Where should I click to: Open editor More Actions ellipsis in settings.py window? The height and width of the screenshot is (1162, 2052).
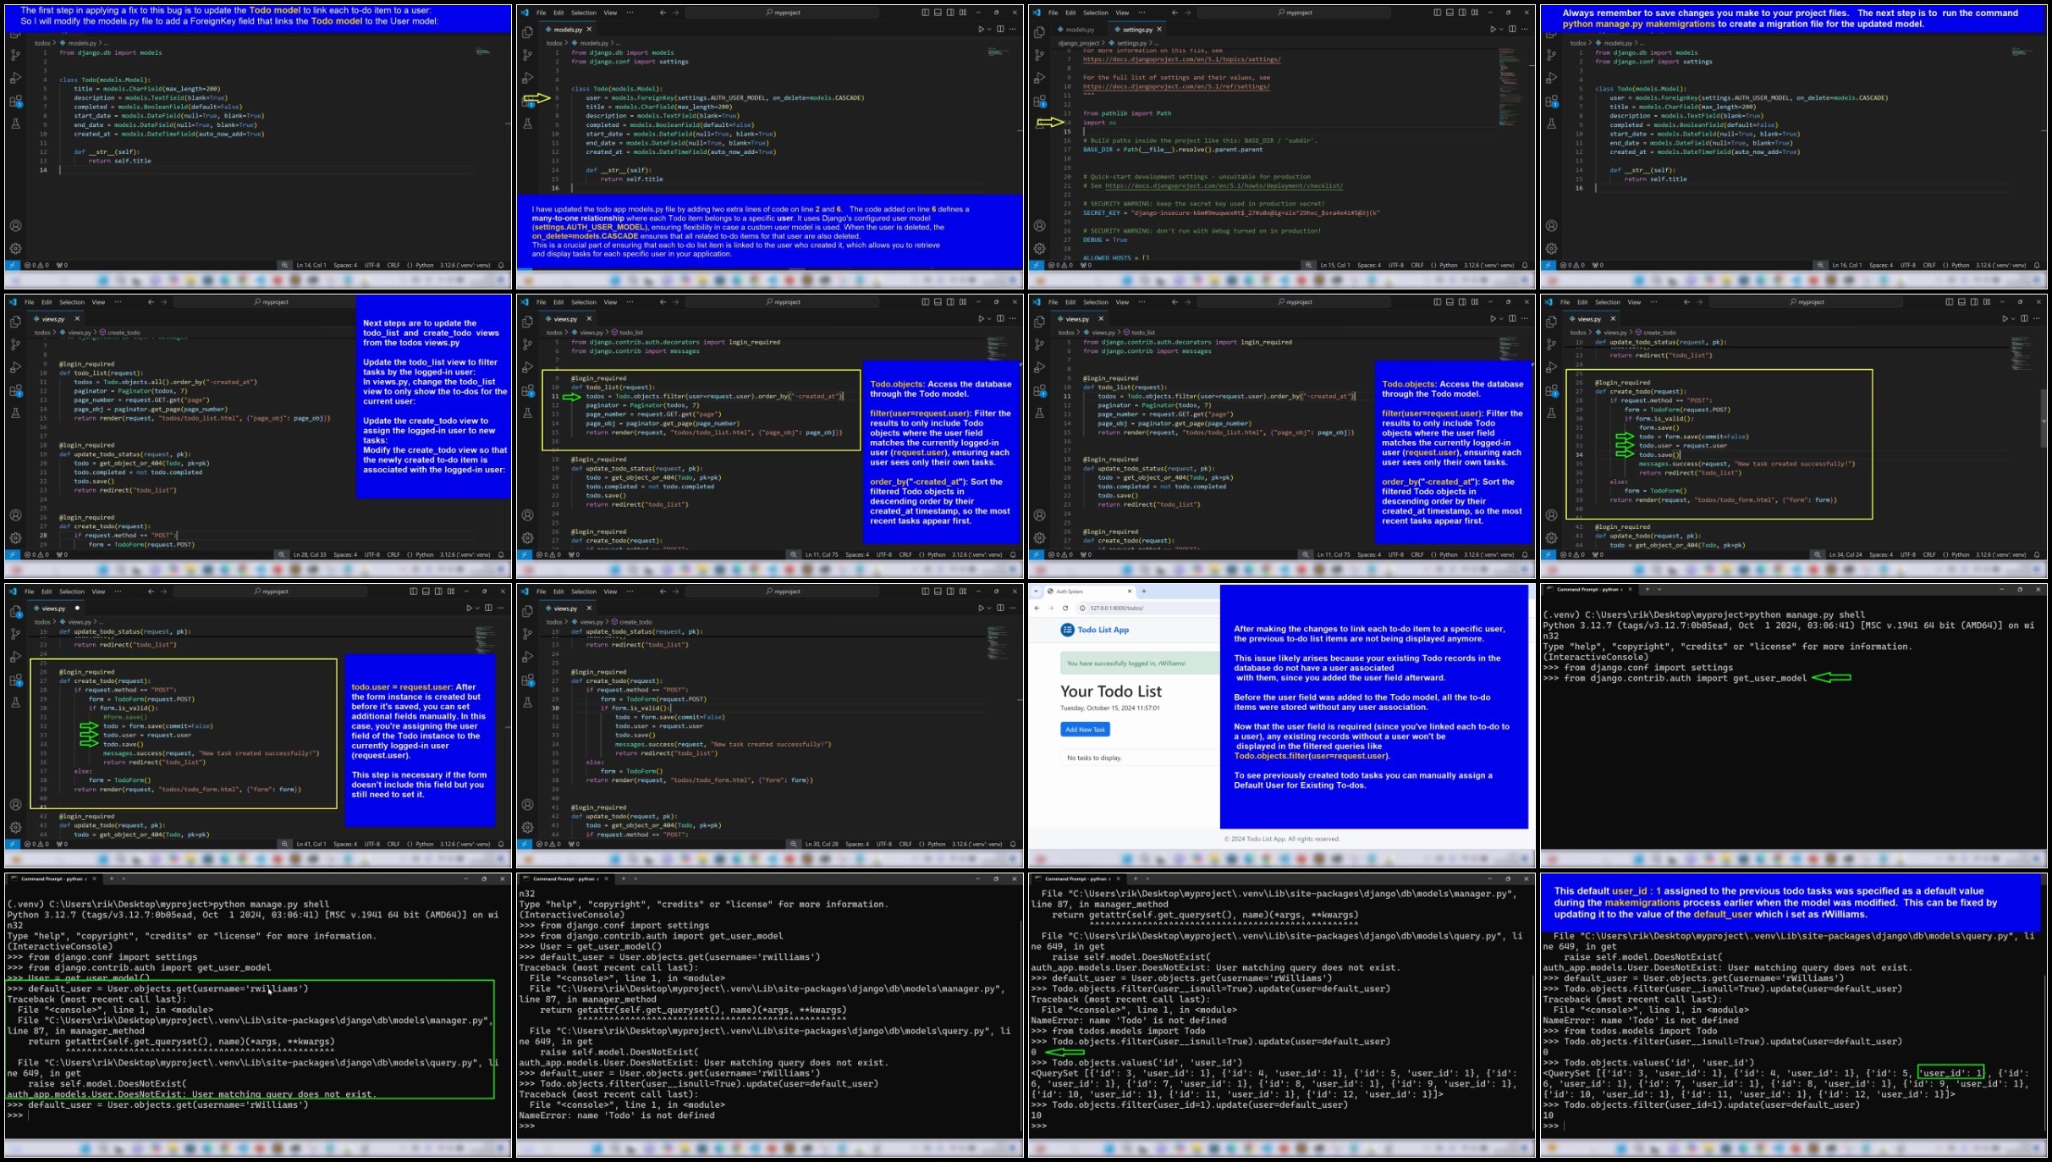click(1525, 30)
